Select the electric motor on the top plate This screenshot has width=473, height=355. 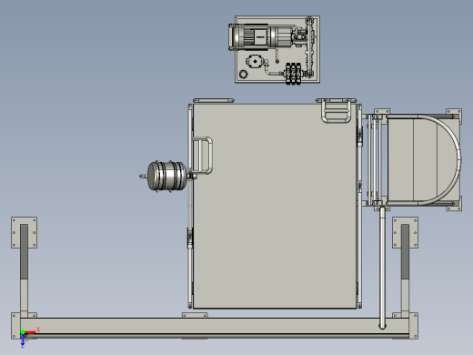pos(261,37)
